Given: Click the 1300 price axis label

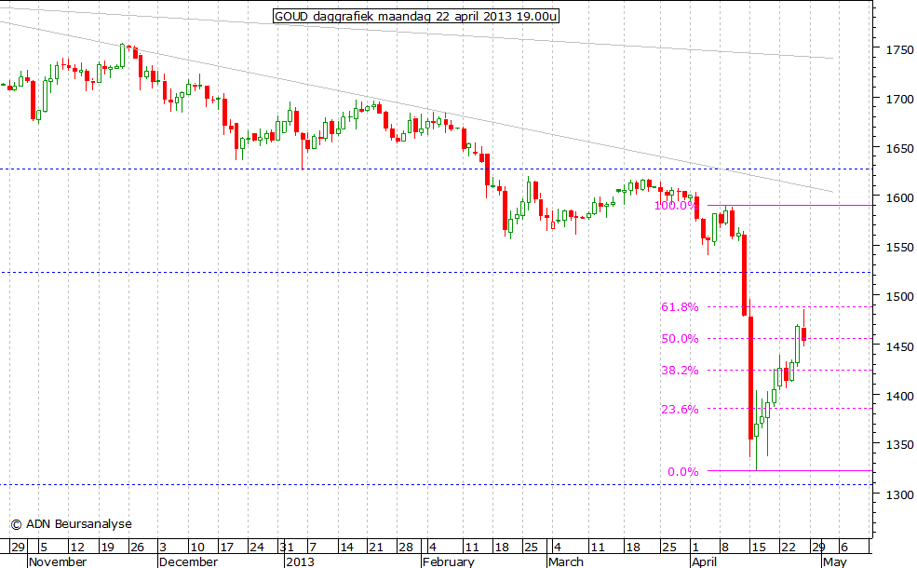Looking at the screenshot, I should [899, 494].
